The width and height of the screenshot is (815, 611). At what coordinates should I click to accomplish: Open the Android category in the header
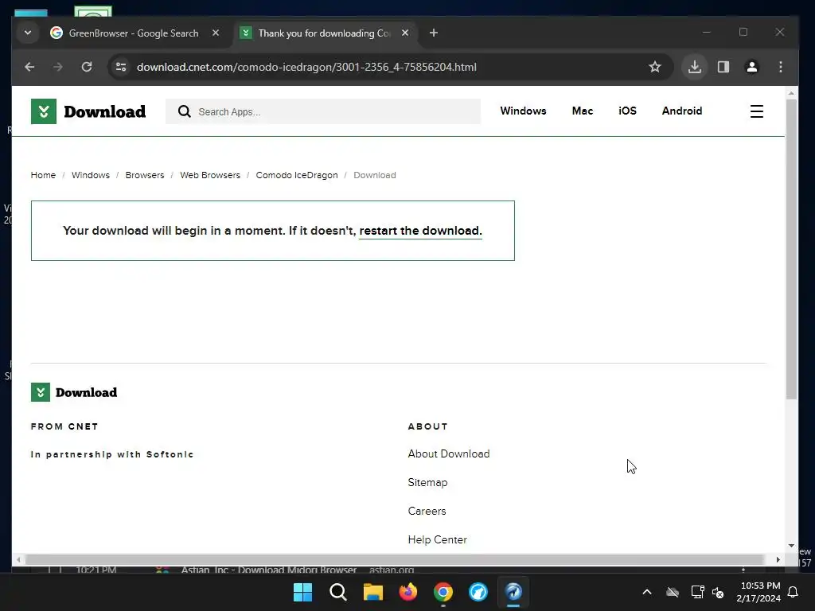(682, 111)
